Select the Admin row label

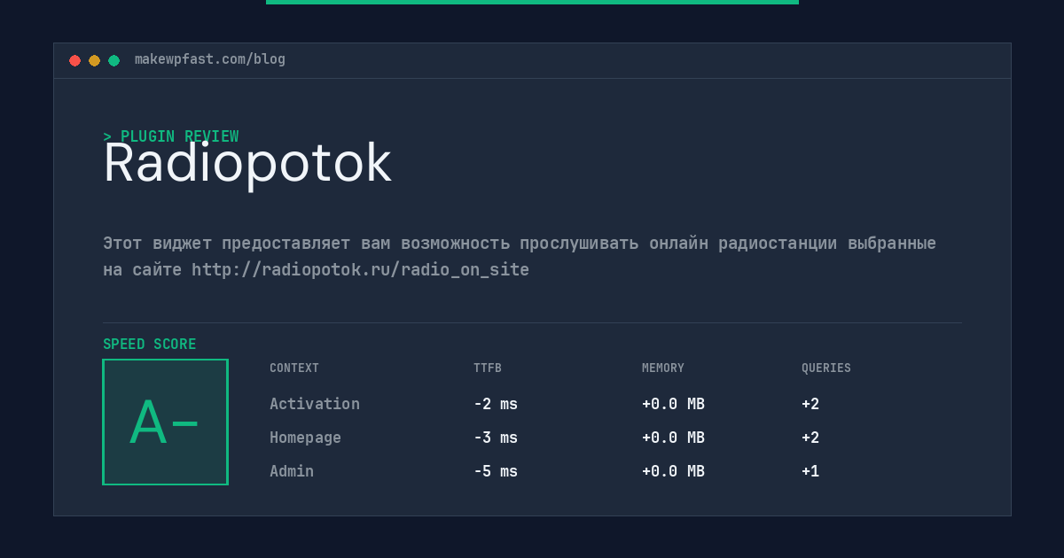pos(292,471)
